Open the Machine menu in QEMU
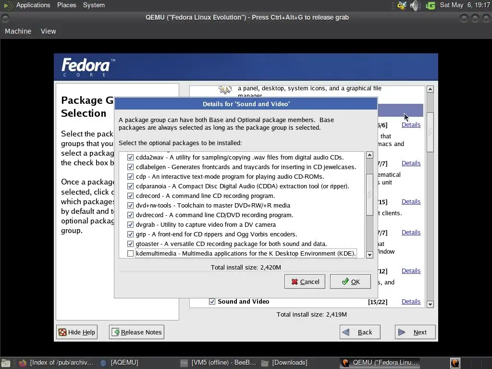The height and width of the screenshot is (369, 492). point(18,31)
